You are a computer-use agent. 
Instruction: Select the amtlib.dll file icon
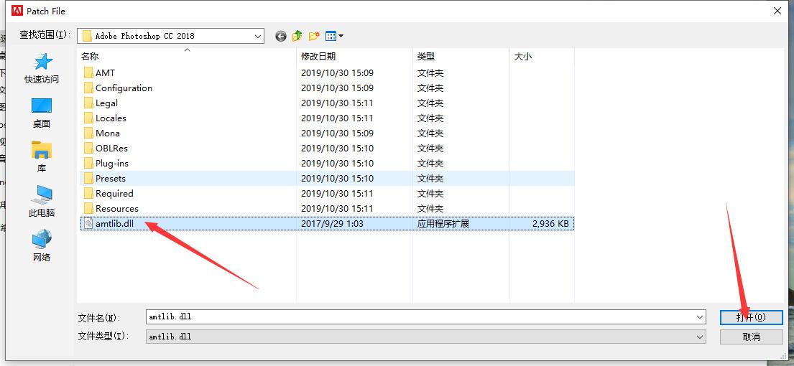pyautogui.click(x=88, y=223)
